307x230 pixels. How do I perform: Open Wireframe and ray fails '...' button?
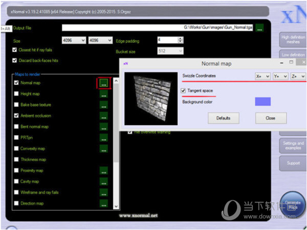(104, 192)
